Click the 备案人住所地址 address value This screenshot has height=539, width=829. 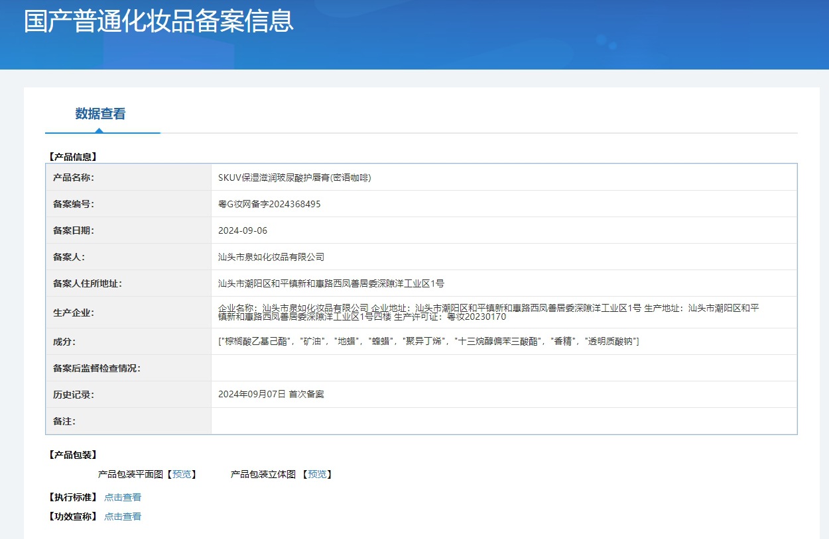[x=331, y=283]
